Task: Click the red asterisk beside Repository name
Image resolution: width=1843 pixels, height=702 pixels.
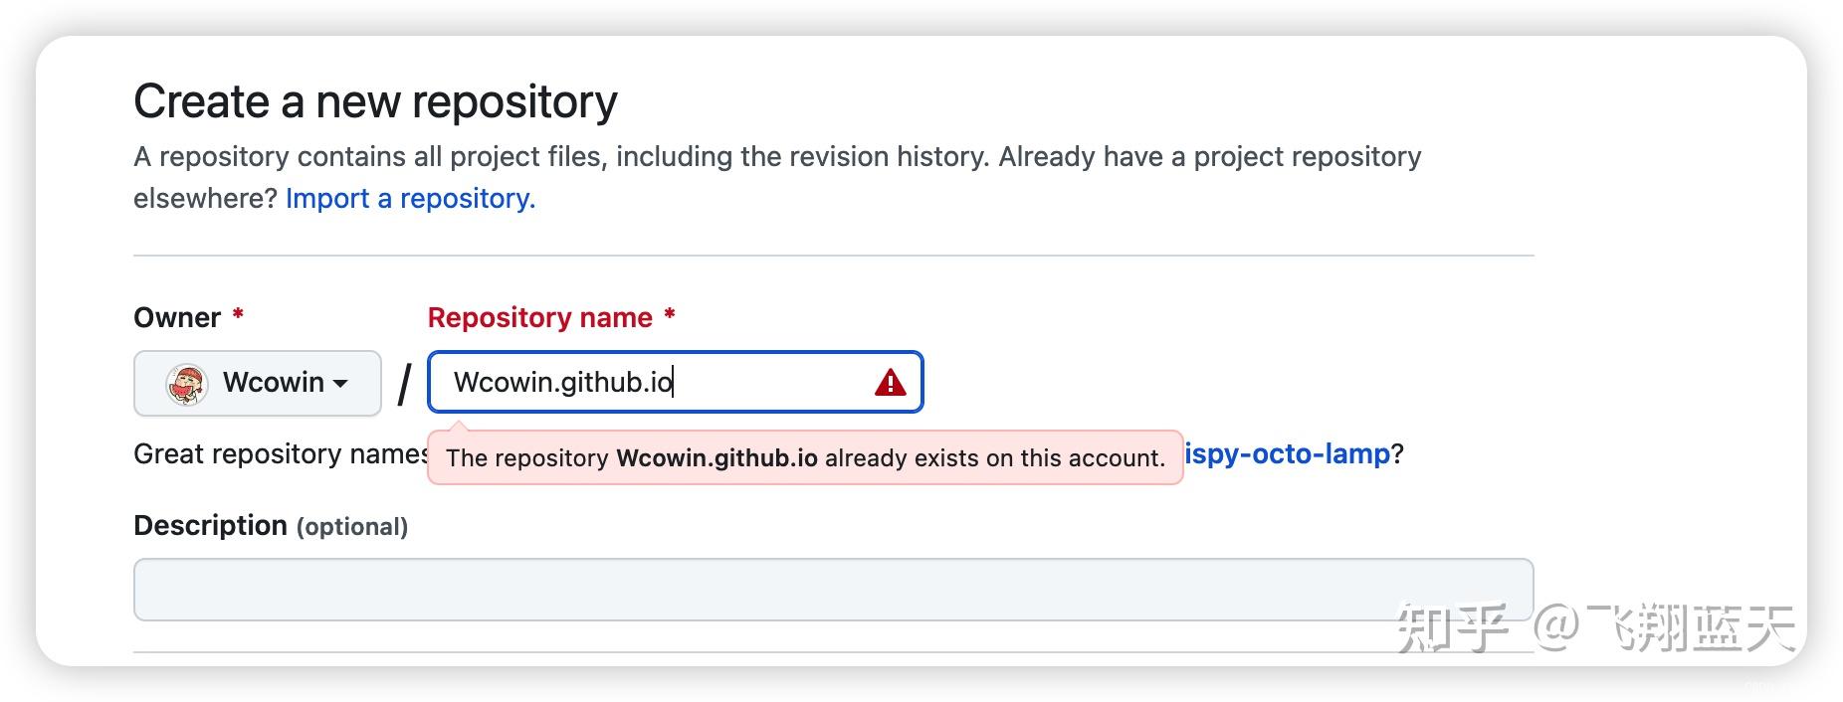Action: click(671, 314)
